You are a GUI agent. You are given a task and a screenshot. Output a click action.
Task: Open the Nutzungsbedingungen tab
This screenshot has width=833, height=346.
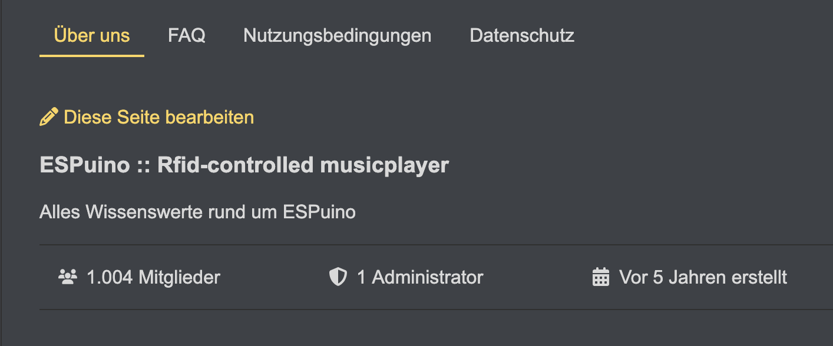338,36
